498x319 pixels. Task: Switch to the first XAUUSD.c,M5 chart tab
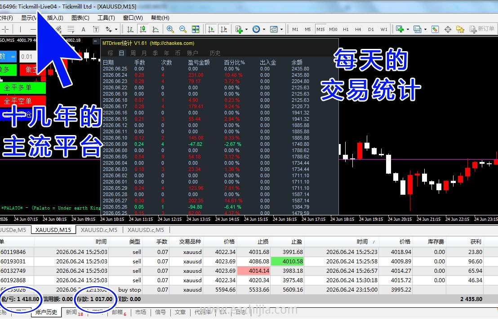99,230
